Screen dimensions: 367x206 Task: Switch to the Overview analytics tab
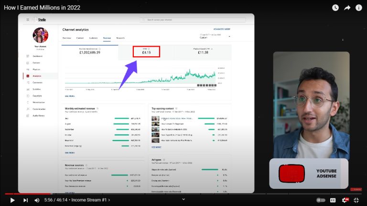coord(67,38)
